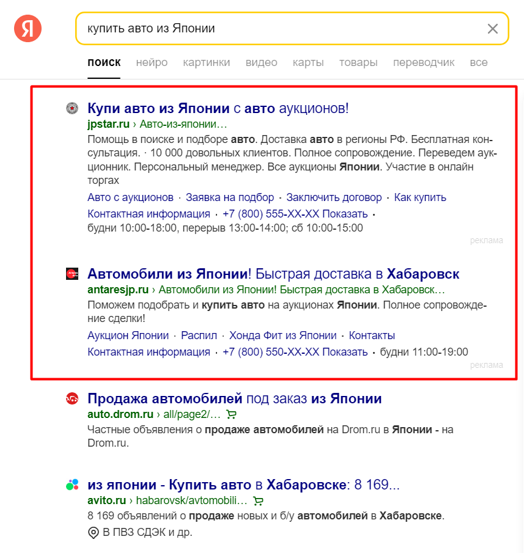Image resolution: width=524 pixels, height=553 pixels.
Task: Click the location pin icon near ПВЗ СДЭК
Action: (93, 533)
